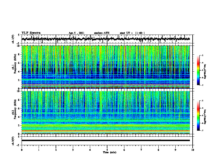Click the "-3" label on ch.1 color scale

202,55
